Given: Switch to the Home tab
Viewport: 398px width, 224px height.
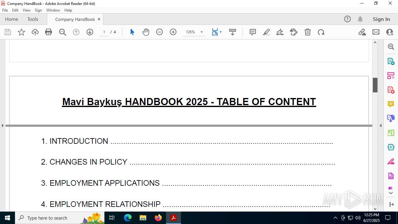Looking at the screenshot, I should (x=12, y=19).
